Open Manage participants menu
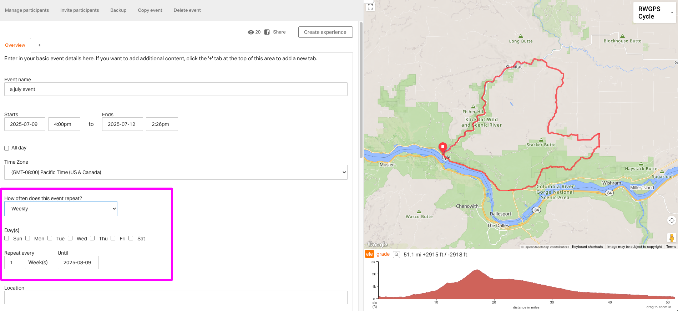678x311 pixels. point(27,10)
